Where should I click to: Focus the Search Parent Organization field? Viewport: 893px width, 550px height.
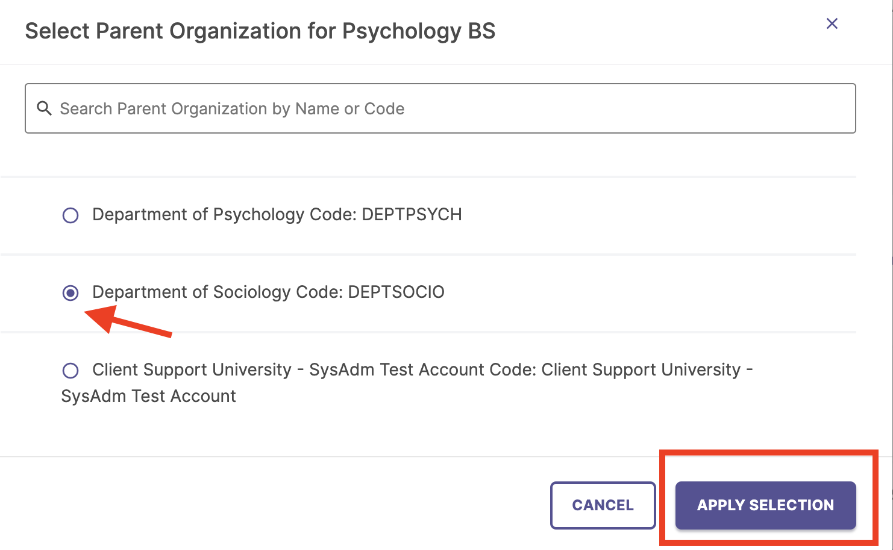pyautogui.click(x=440, y=108)
